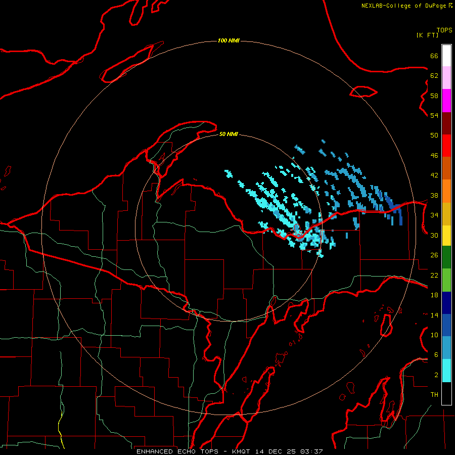Screen dimensions: 455x455
Task: Click the "14 DEC 25" date text
Action: 276,451
